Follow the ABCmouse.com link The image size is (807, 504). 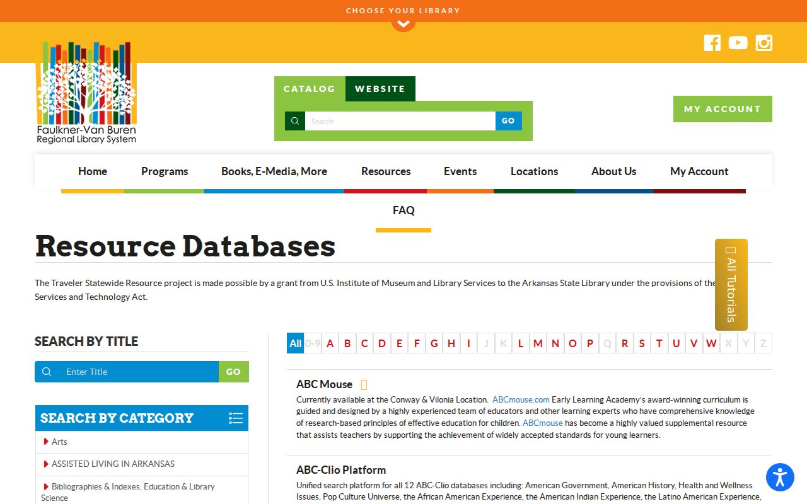[521, 399]
